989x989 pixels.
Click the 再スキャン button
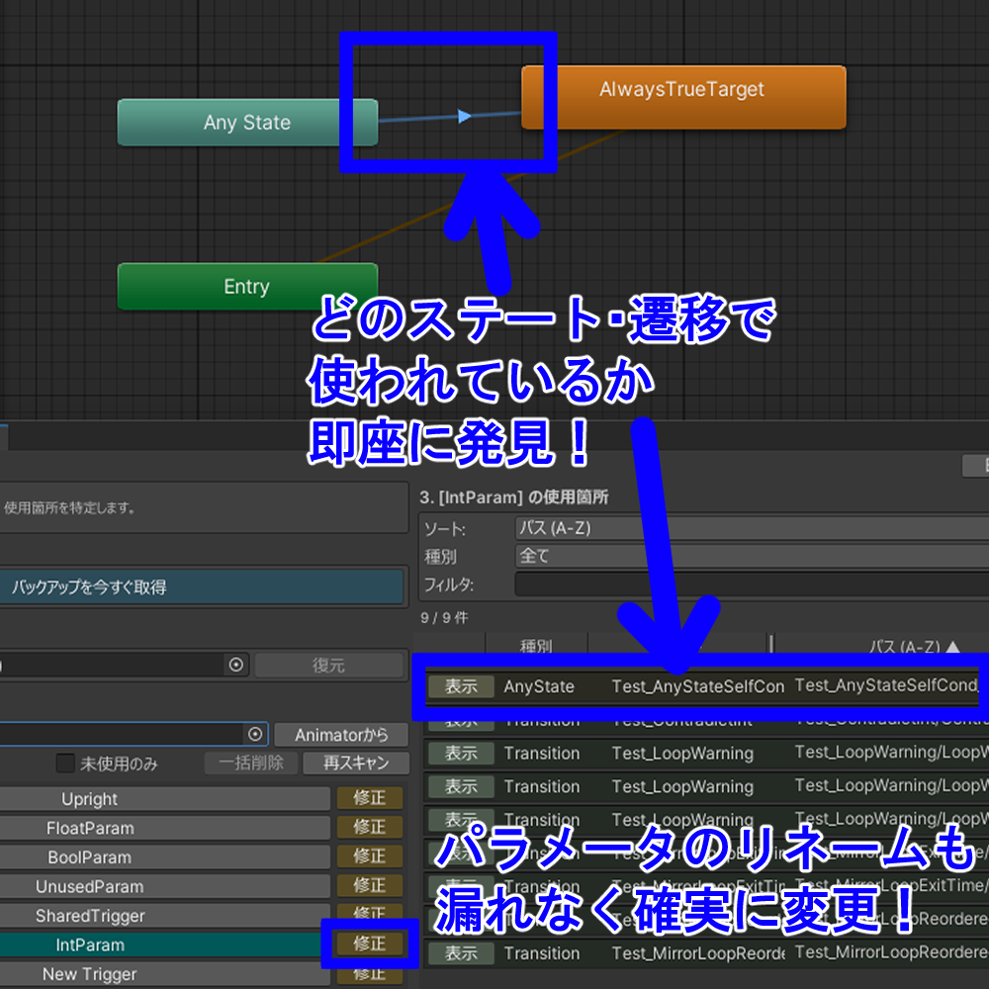coord(356,764)
